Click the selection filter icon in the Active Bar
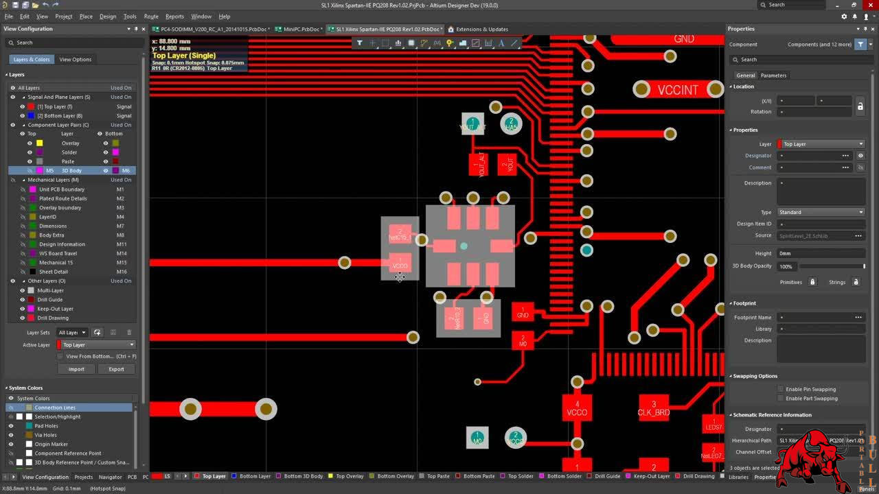 (x=359, y=43)
